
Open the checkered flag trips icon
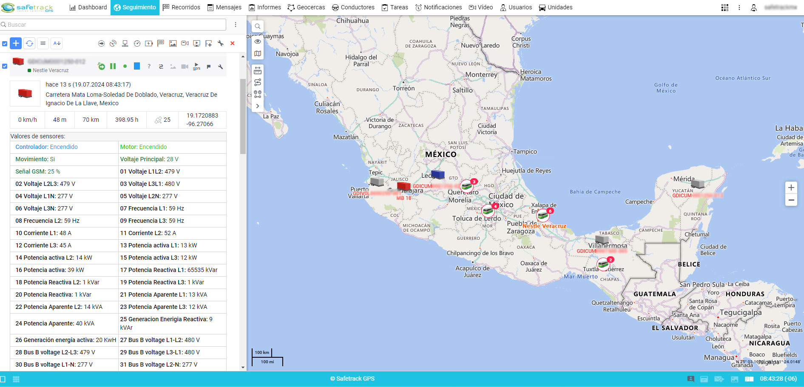pyautogui.click(x=161, y=43)
